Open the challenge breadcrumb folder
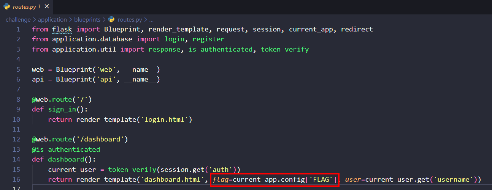This screenshot has height=190, width=492. point(18,19)
